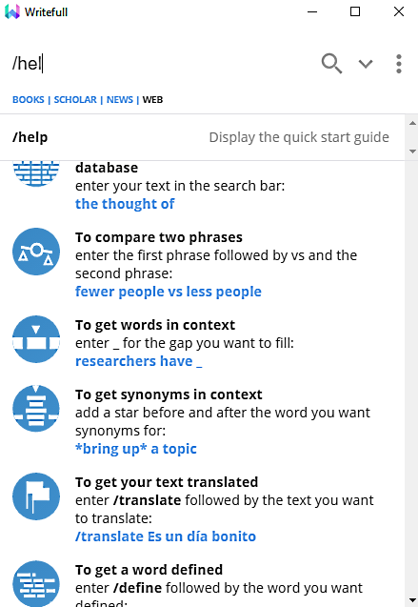418x607 pixels.
Task: Open the three-dot options menu
Action: (399, 64)
